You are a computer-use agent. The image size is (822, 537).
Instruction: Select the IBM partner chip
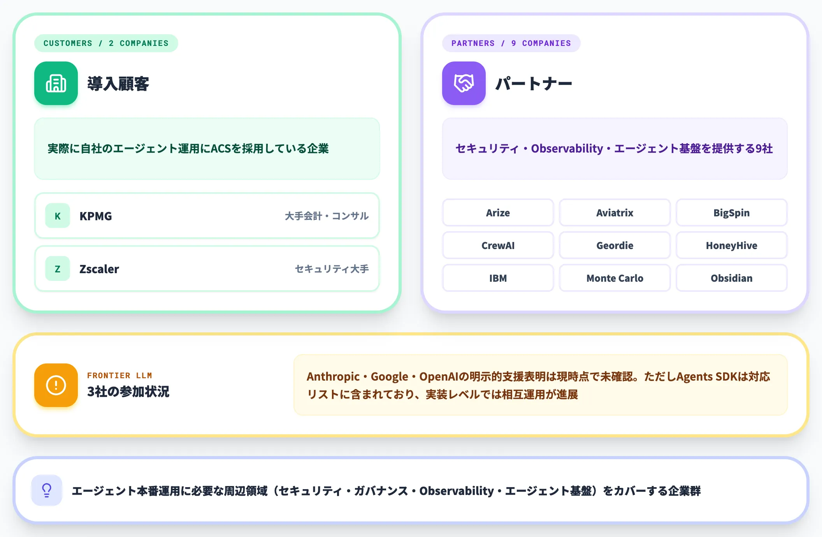click(x=498, y=278)
